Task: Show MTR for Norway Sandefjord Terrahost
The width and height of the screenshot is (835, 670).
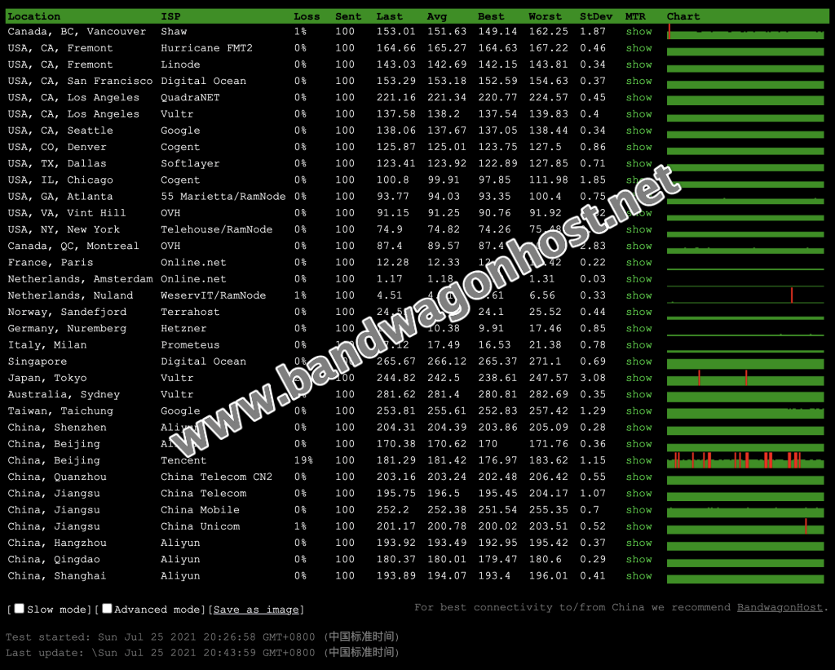Action: click(638, 312)
